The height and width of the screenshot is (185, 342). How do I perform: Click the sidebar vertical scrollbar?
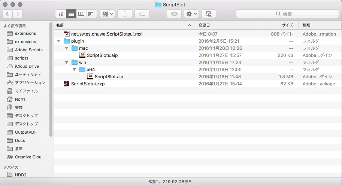tap(51, 79)
